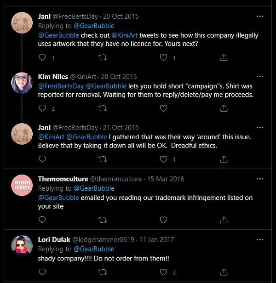Open more options on Themomculture's tweet
This screenshot has width=276, height=283.
click(261, 179)
